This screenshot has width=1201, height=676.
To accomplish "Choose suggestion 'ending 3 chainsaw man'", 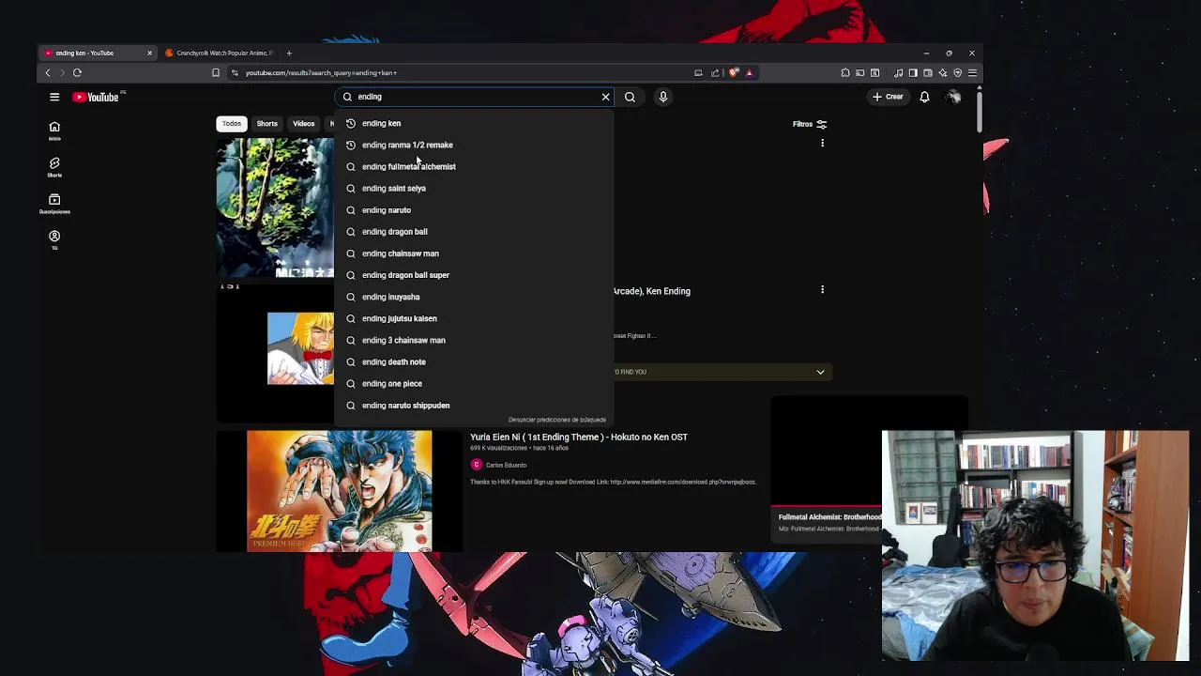I will [x=474, y=340].
